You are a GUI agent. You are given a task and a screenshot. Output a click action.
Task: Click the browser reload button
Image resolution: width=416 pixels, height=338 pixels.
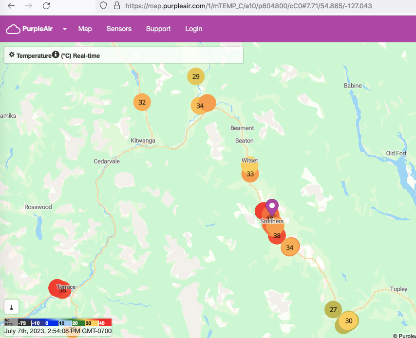point(46,6)
